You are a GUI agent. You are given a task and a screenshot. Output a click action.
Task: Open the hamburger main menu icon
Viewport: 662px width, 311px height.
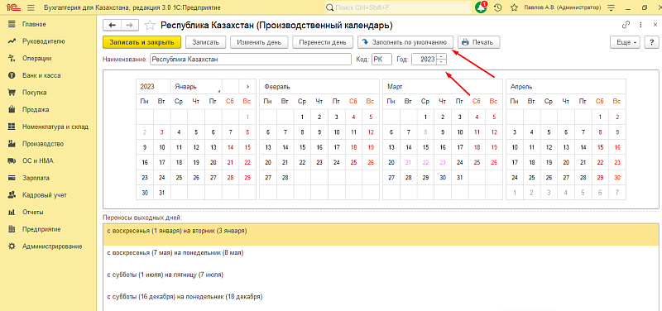[31, 7]
